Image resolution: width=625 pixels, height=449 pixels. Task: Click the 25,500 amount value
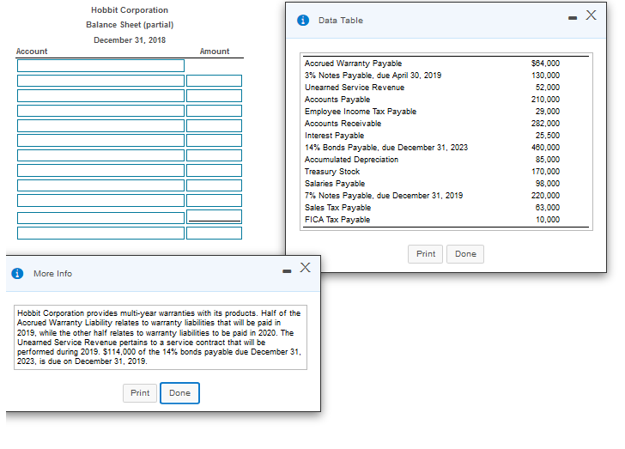[547, 136]
